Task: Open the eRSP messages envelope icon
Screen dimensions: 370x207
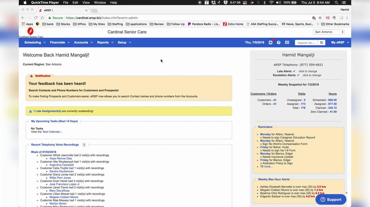Action: point(270,43)
